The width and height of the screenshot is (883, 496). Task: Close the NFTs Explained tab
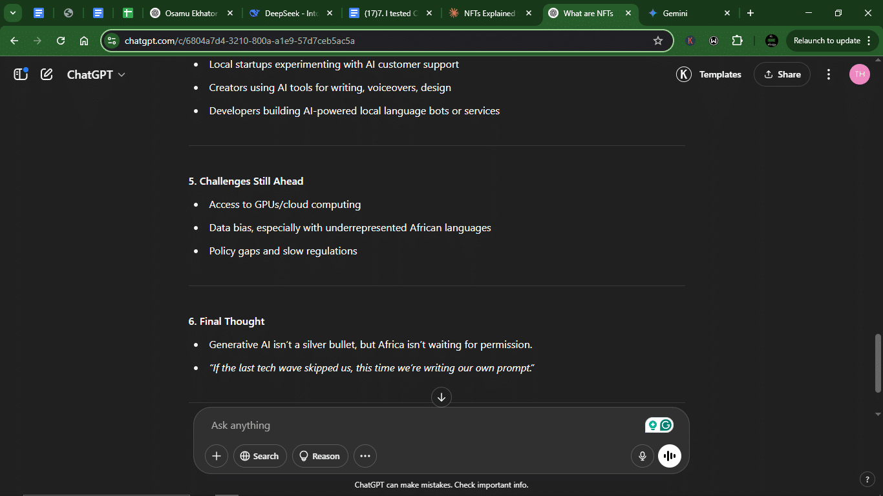point(529,13)
